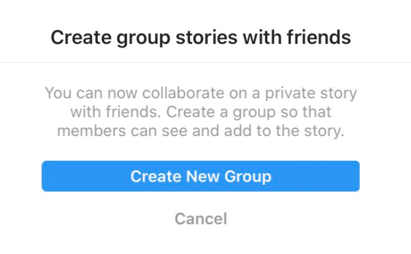The width and height of the screenshot is (411, 254).
Task: Click the word 'members' in the description
Action: 92,131
